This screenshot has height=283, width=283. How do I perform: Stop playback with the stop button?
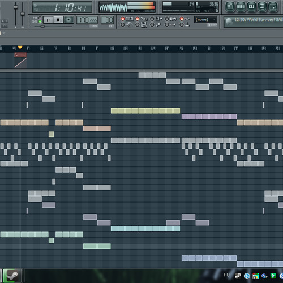(x=58, y=20)
